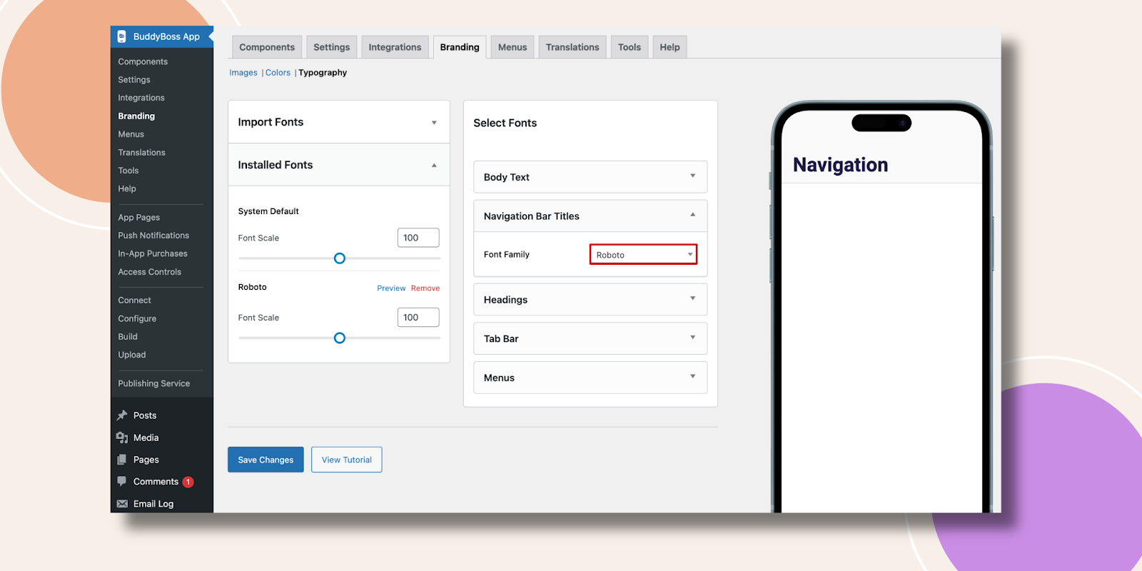Screen dimensions: 1142x571
Task: Select the Branding tab
Action: 460,47
